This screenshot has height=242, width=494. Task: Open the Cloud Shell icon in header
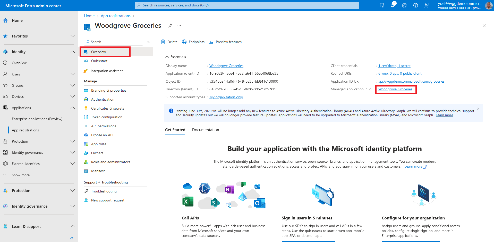click(382, 5)
